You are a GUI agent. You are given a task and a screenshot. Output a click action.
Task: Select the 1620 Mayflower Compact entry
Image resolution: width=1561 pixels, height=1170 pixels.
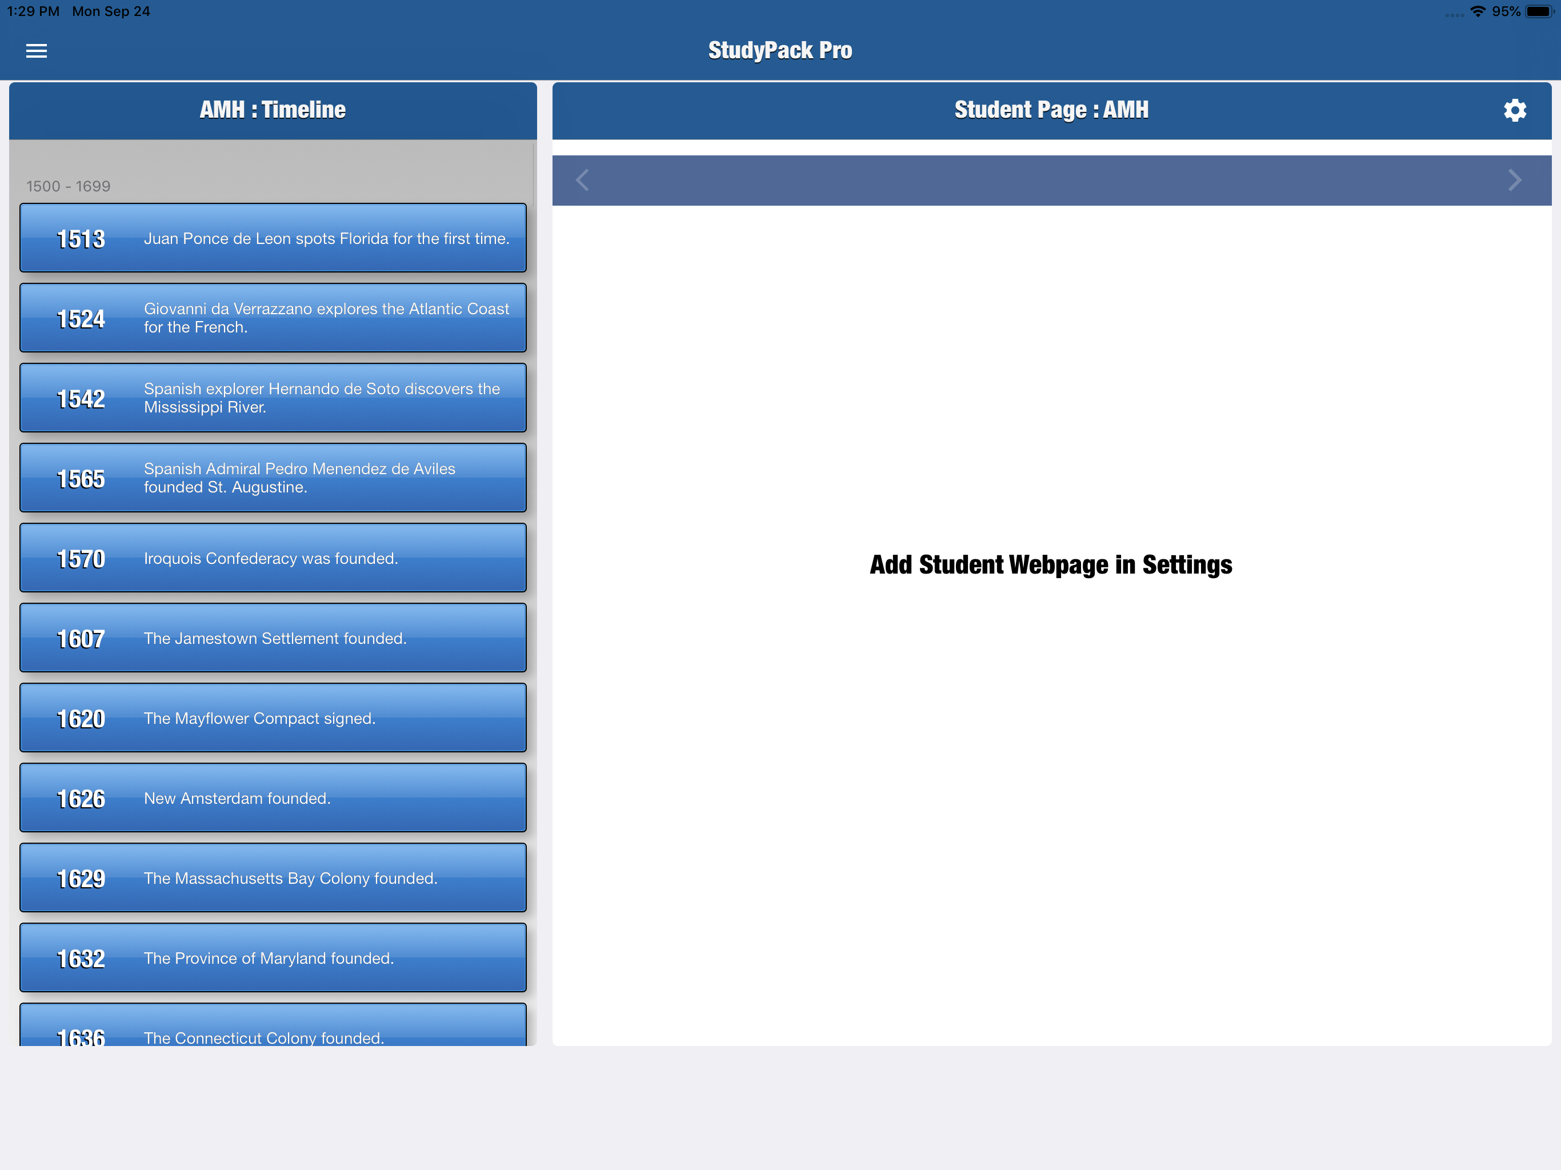[273, 718]
